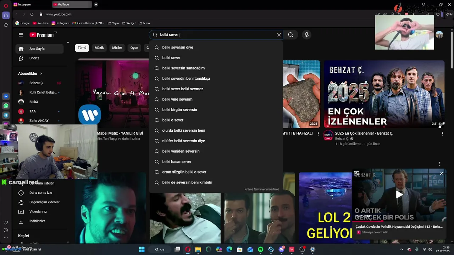454x255 pixels.
Task: Open Videolarınız in the sidebar
Action: [x=39, y=211]
